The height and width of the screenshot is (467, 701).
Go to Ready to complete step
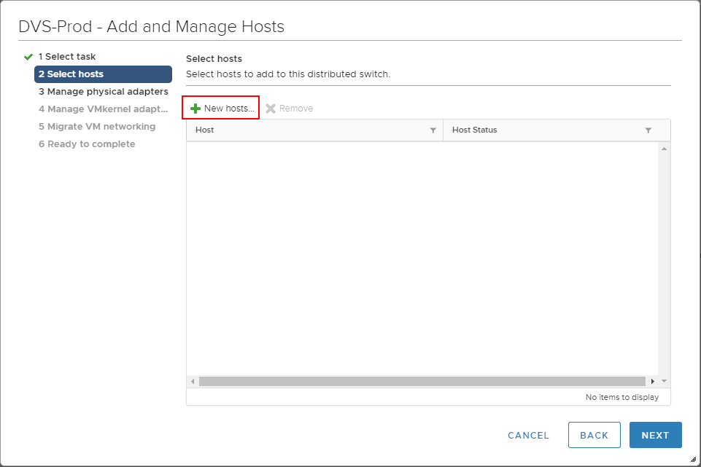(87, 144)
